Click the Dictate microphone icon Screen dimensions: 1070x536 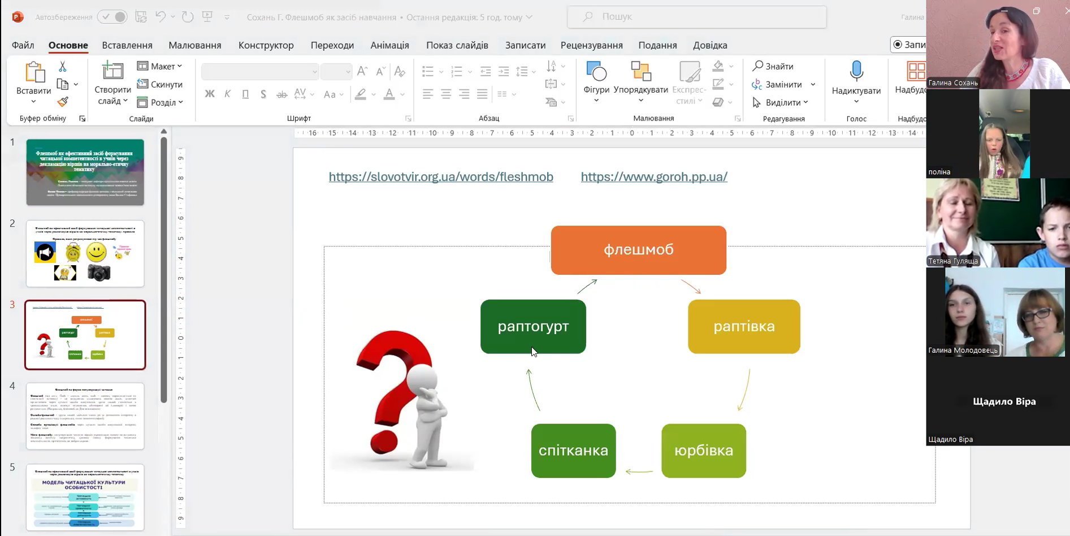pyautogui.click(x=856, y=72)
